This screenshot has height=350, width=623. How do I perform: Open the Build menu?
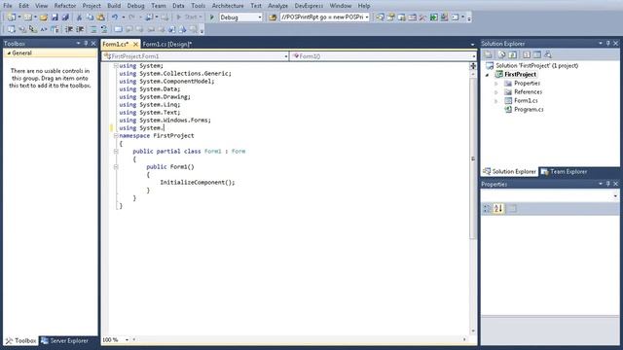(x=114, y=6)
